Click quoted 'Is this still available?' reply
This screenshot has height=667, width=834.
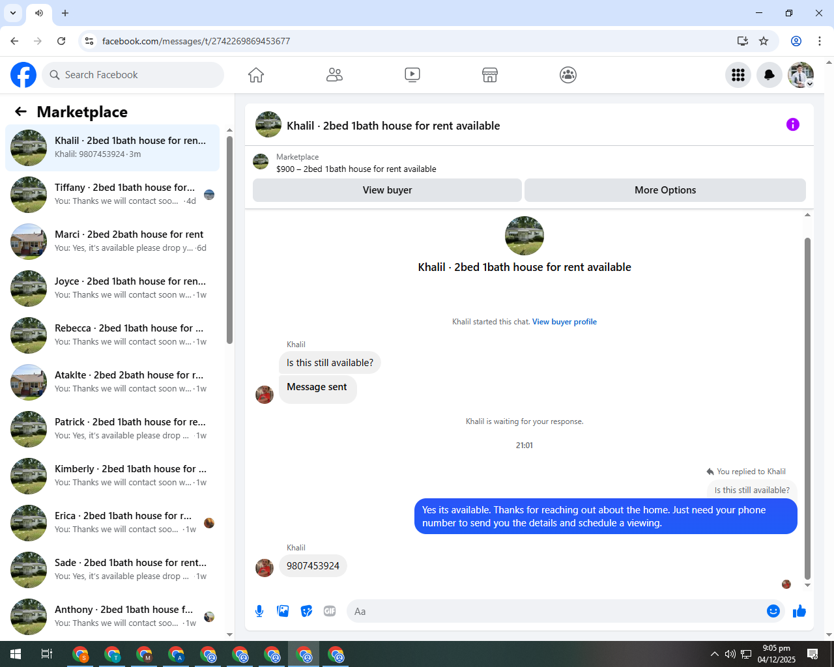[752, 490]
